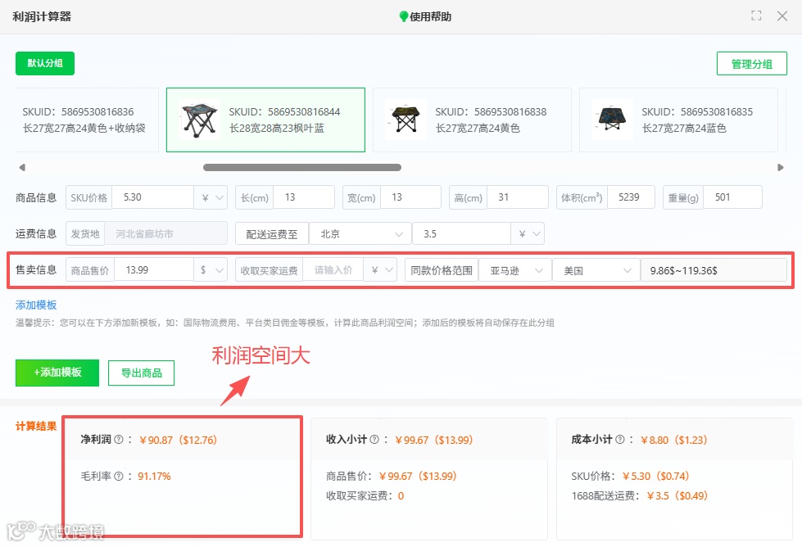Click the blue stool thumbnail
The image size is (802, 547).
point(612,120)
